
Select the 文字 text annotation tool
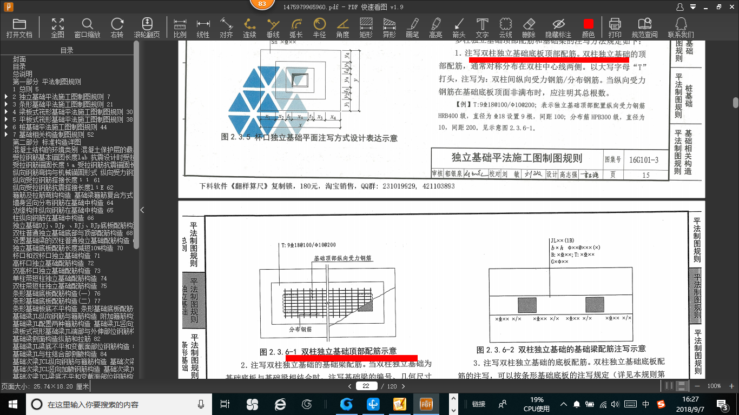(482, 28)
